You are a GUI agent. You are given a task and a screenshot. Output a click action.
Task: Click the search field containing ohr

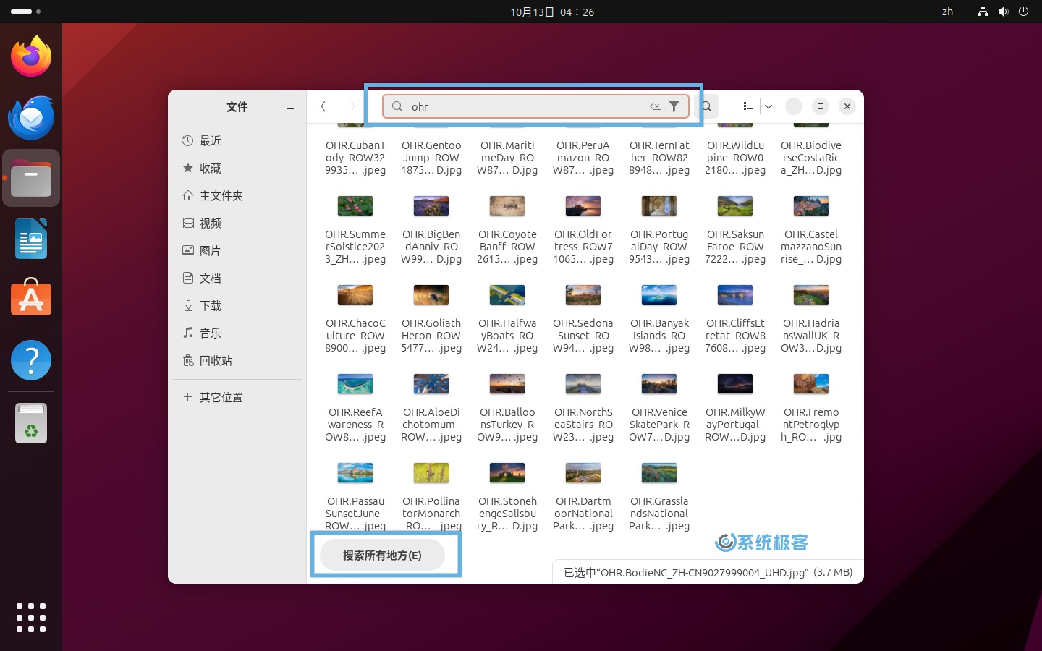coord(534,106)
